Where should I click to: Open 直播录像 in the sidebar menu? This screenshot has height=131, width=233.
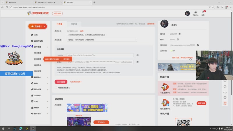point(38,65)
